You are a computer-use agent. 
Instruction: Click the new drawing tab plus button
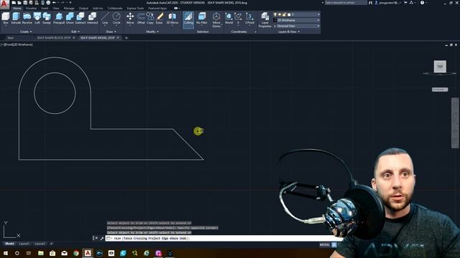click(x=126, y=38)
